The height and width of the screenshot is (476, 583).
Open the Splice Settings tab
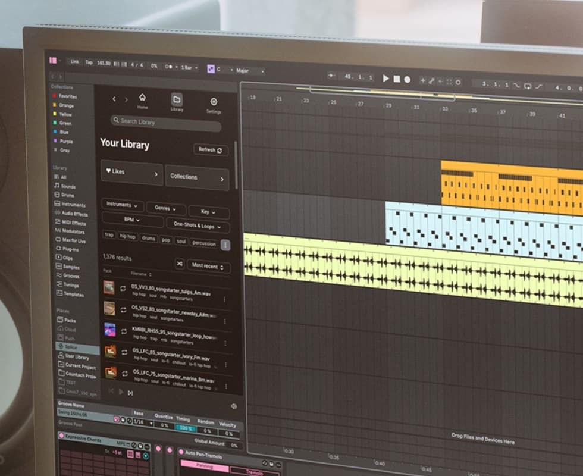pyautogui.click(x=214, y=105)
